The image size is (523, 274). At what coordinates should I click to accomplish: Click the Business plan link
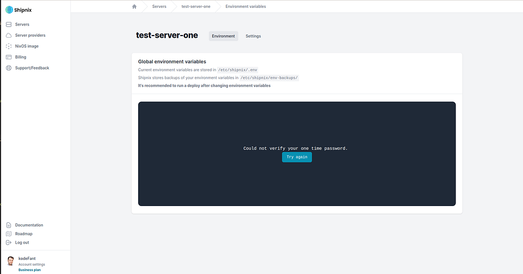pyautogui.click(x=29, y=270)
